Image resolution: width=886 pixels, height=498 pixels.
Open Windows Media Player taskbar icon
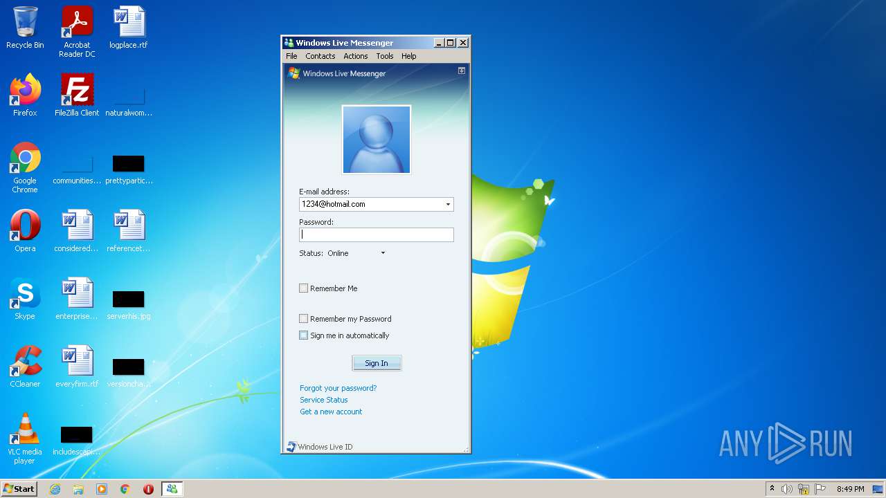(x=102, y=489)
